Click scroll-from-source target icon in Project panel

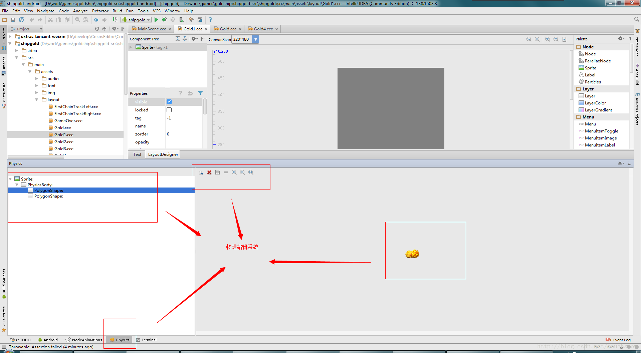pyautogui.click(x=97, y=29)
